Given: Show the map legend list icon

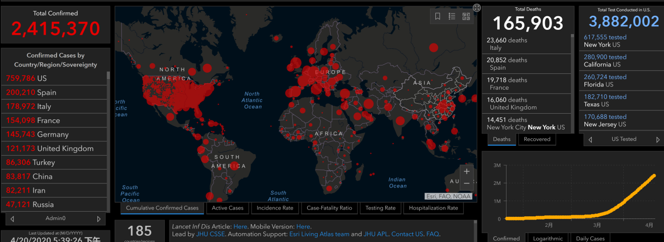Looking at the screenshot, I should coord(452,17).
